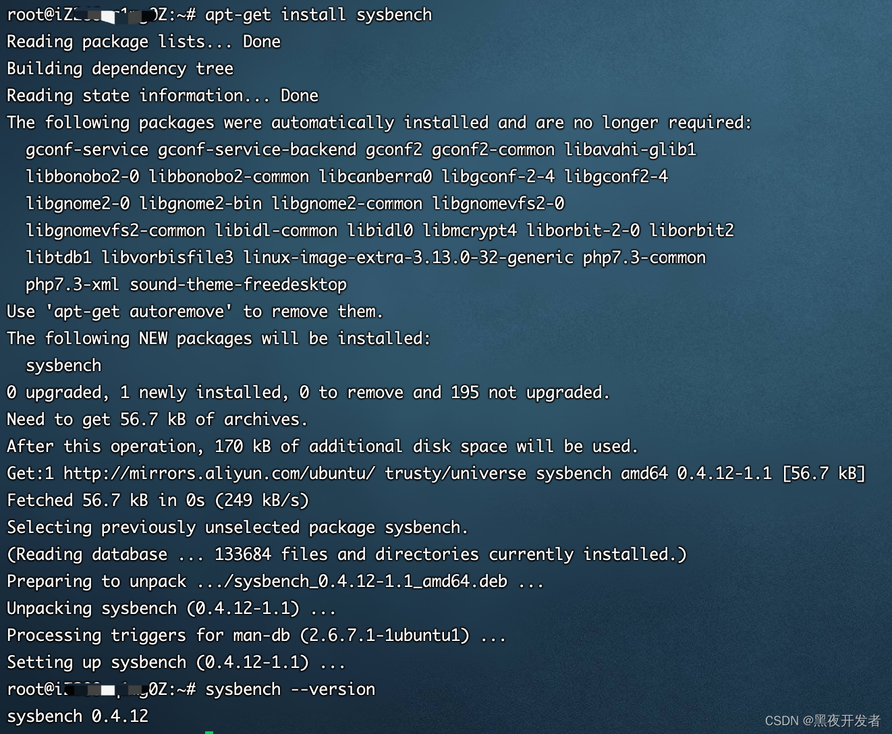The height and width of the screenshot is (734, 892).
Task: Click the 'apt-get install sysbench' command text
Action: point(318,15)
